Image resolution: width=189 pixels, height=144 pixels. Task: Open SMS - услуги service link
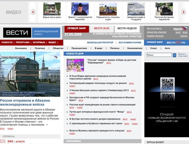pyautogui.click(x=16, y=141)
